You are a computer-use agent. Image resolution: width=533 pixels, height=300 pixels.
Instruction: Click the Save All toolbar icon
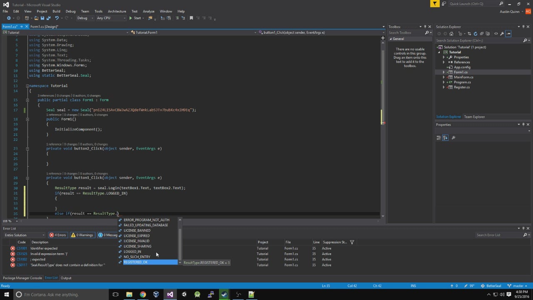[x=48, y=18]
